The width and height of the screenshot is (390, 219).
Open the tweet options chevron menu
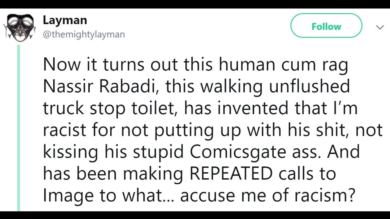pos(380,27)
